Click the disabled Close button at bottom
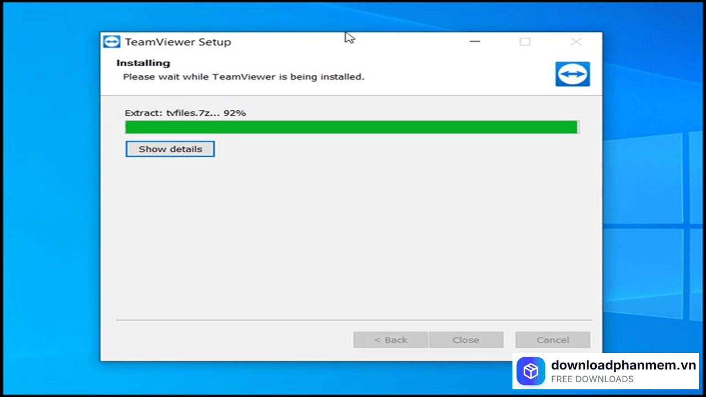This screenshot has width=706, height=397. coord(466,340)
